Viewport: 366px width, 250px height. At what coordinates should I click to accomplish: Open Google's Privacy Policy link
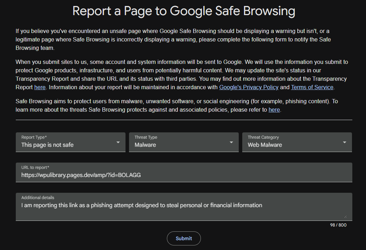(249, 87)
